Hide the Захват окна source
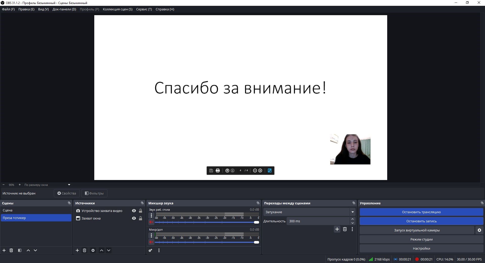This screenshot has height=263, width=485. coord(134,218)
